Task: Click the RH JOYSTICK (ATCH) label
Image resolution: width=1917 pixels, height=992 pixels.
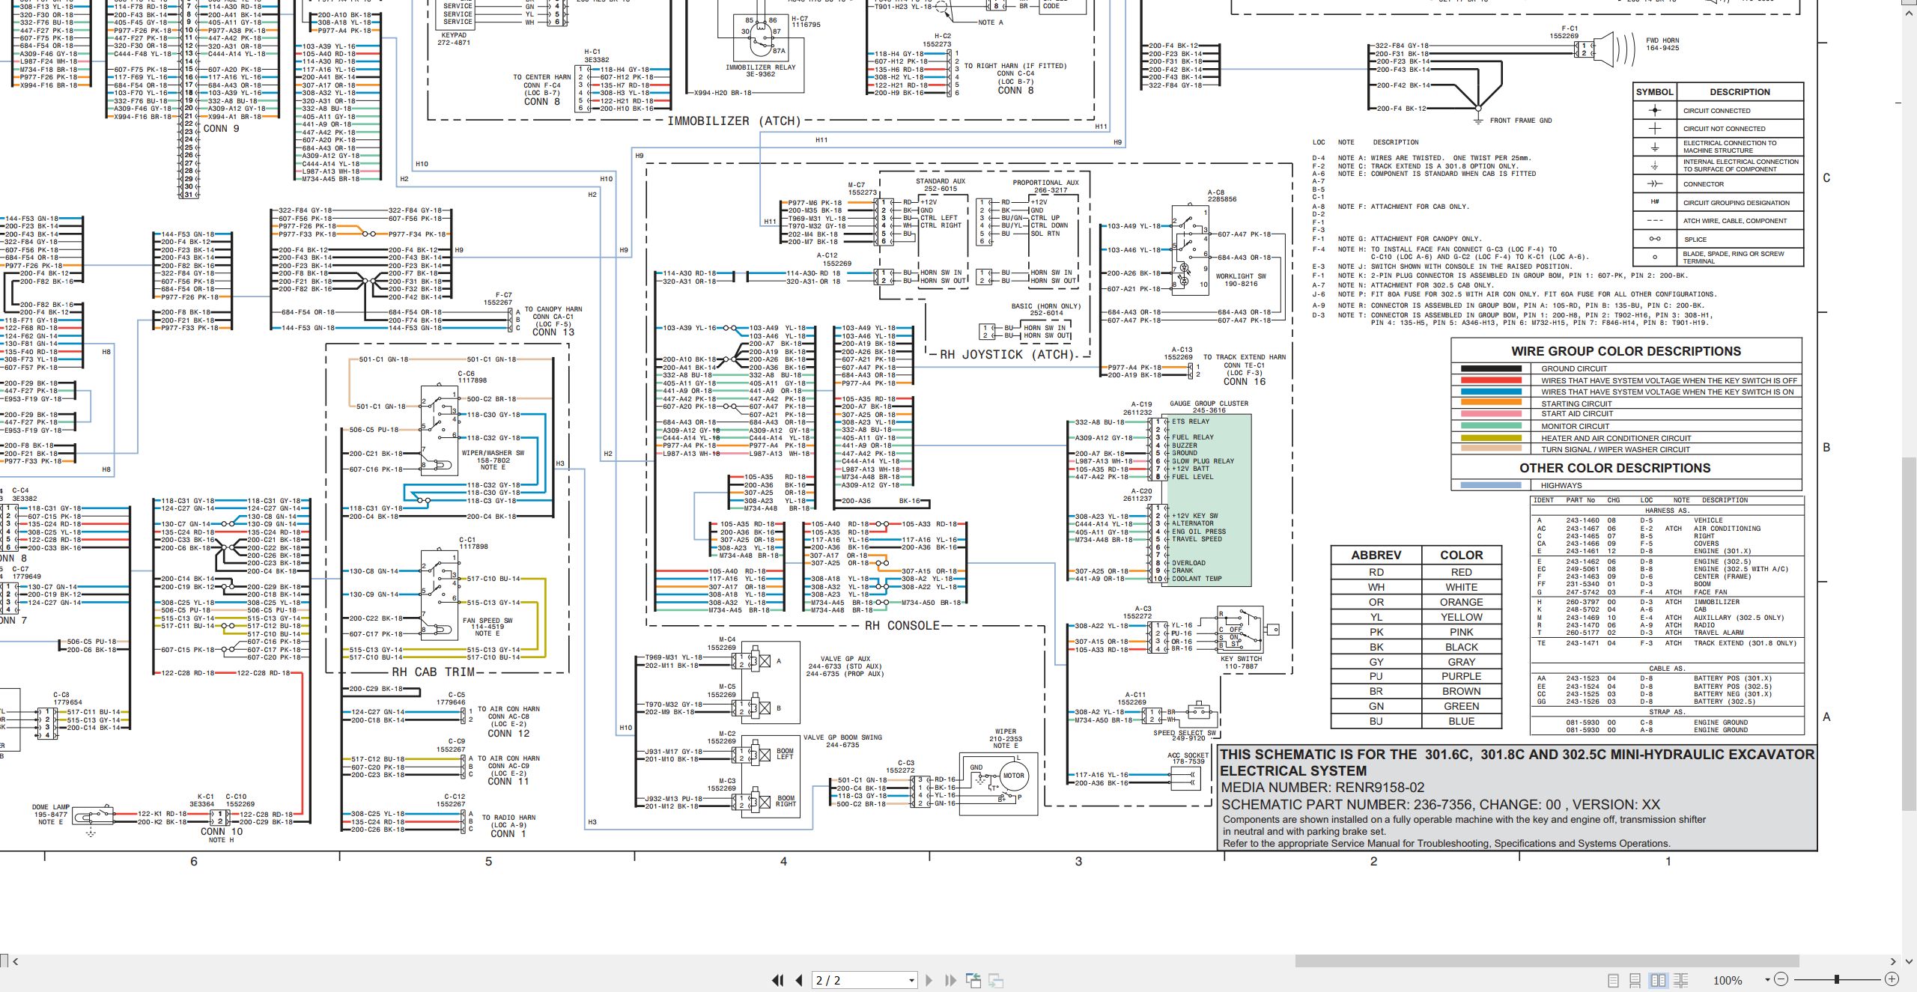Action: tap(1006, 354)
